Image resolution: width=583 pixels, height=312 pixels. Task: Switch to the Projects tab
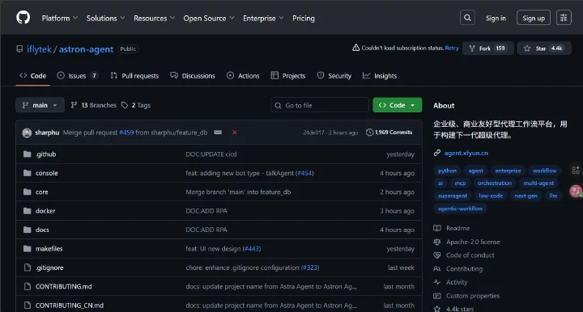tap(288, 76)
